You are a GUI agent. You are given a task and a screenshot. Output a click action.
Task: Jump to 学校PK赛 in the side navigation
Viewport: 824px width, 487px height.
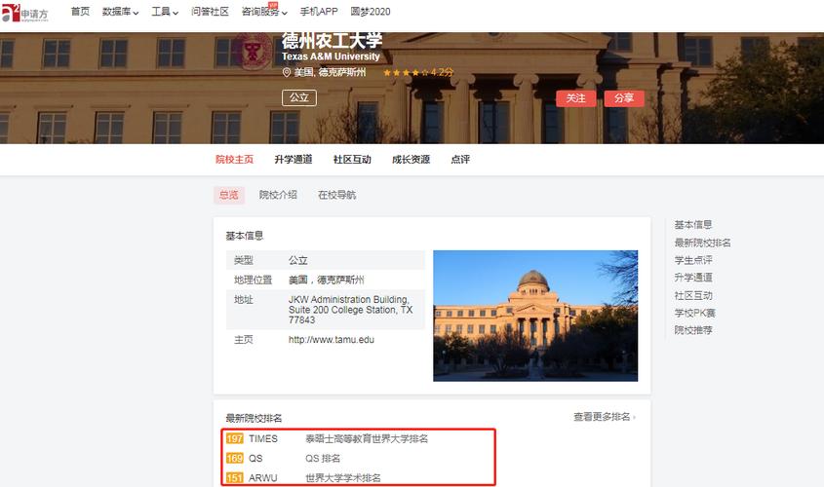[x=694, y=313]
